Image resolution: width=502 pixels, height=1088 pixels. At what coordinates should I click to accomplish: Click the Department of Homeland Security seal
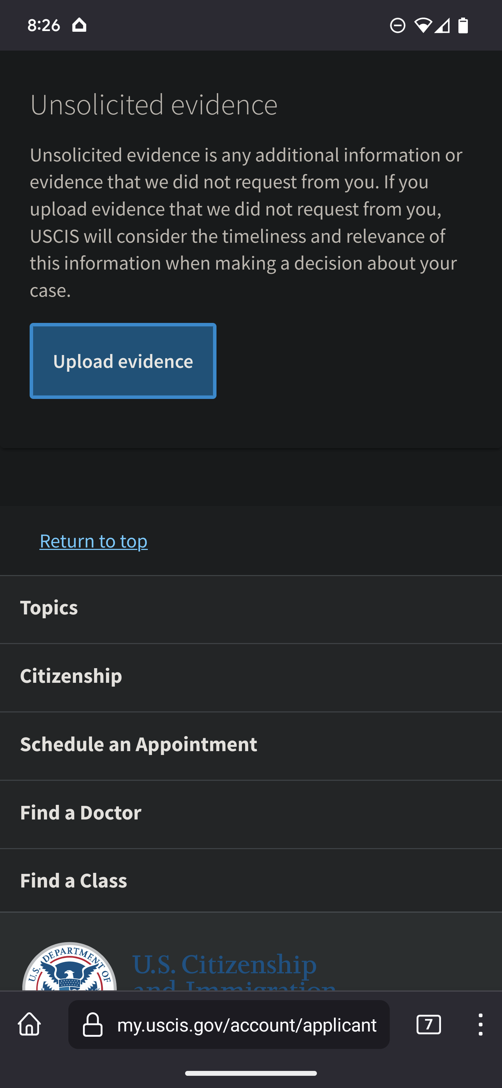69,966
